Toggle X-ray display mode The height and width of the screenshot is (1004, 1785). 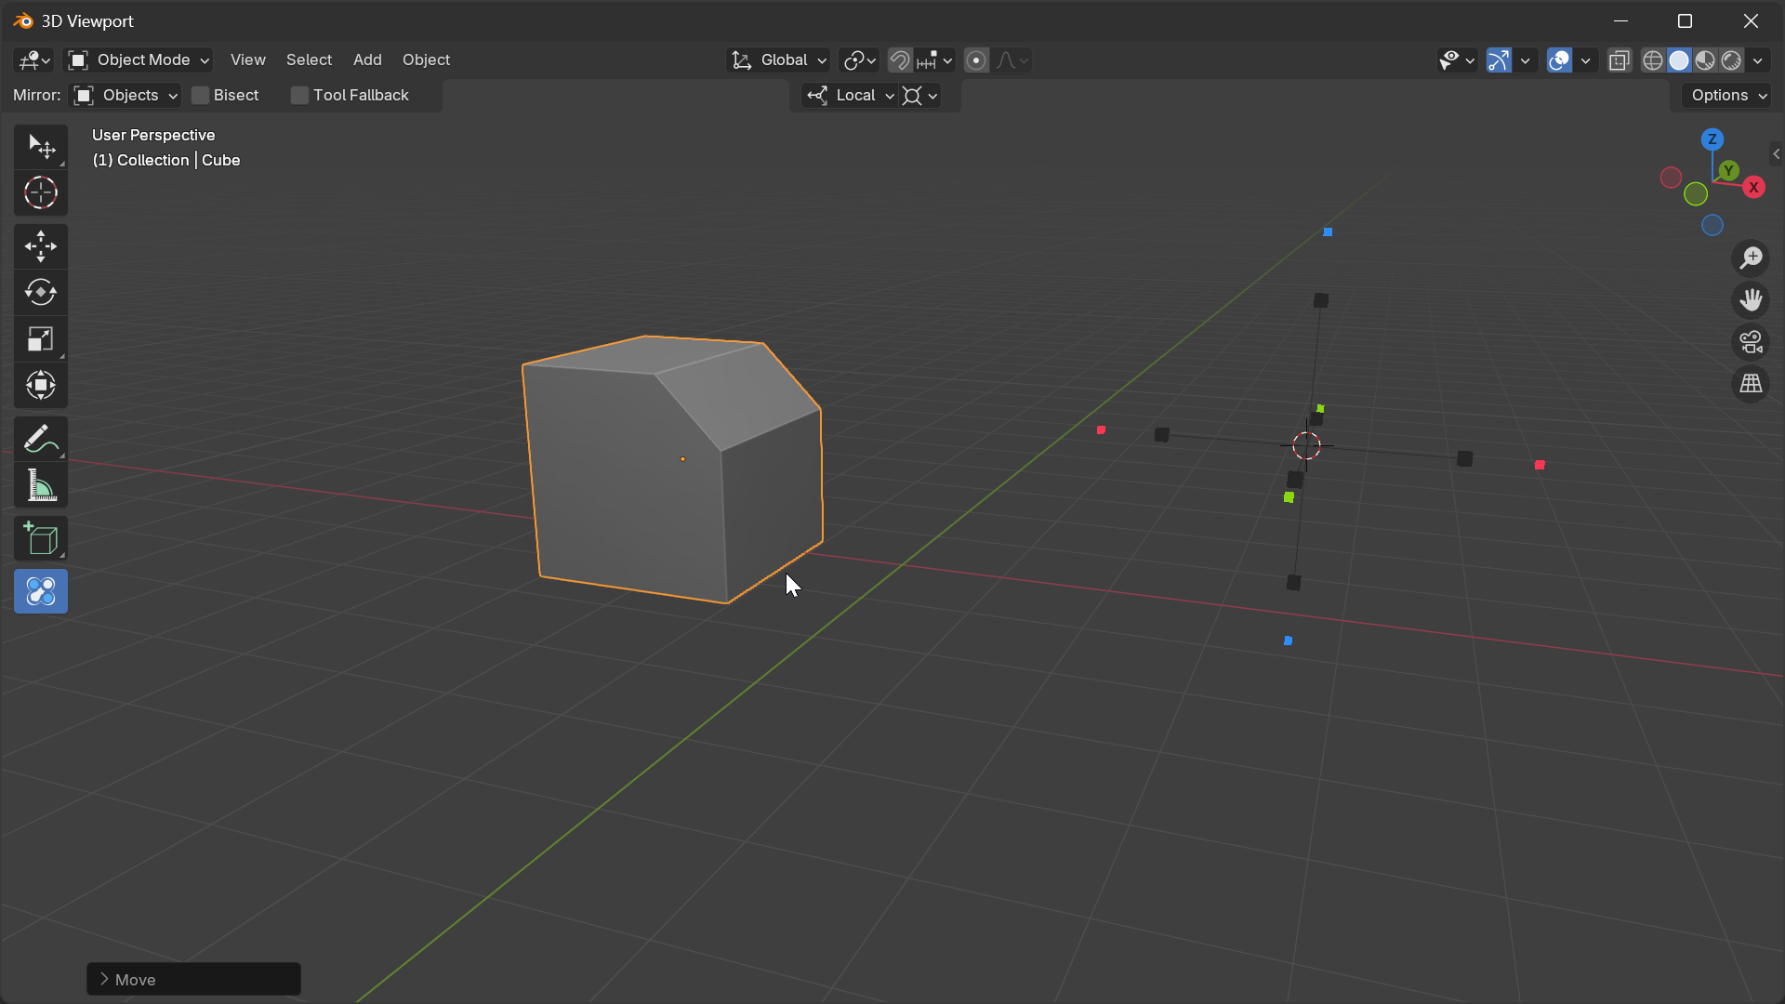pos(1620,60)
